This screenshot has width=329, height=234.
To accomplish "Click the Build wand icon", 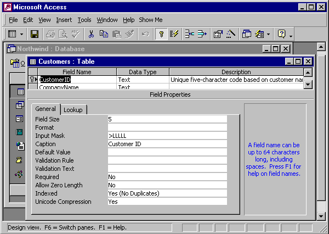I will click(231, 34).
